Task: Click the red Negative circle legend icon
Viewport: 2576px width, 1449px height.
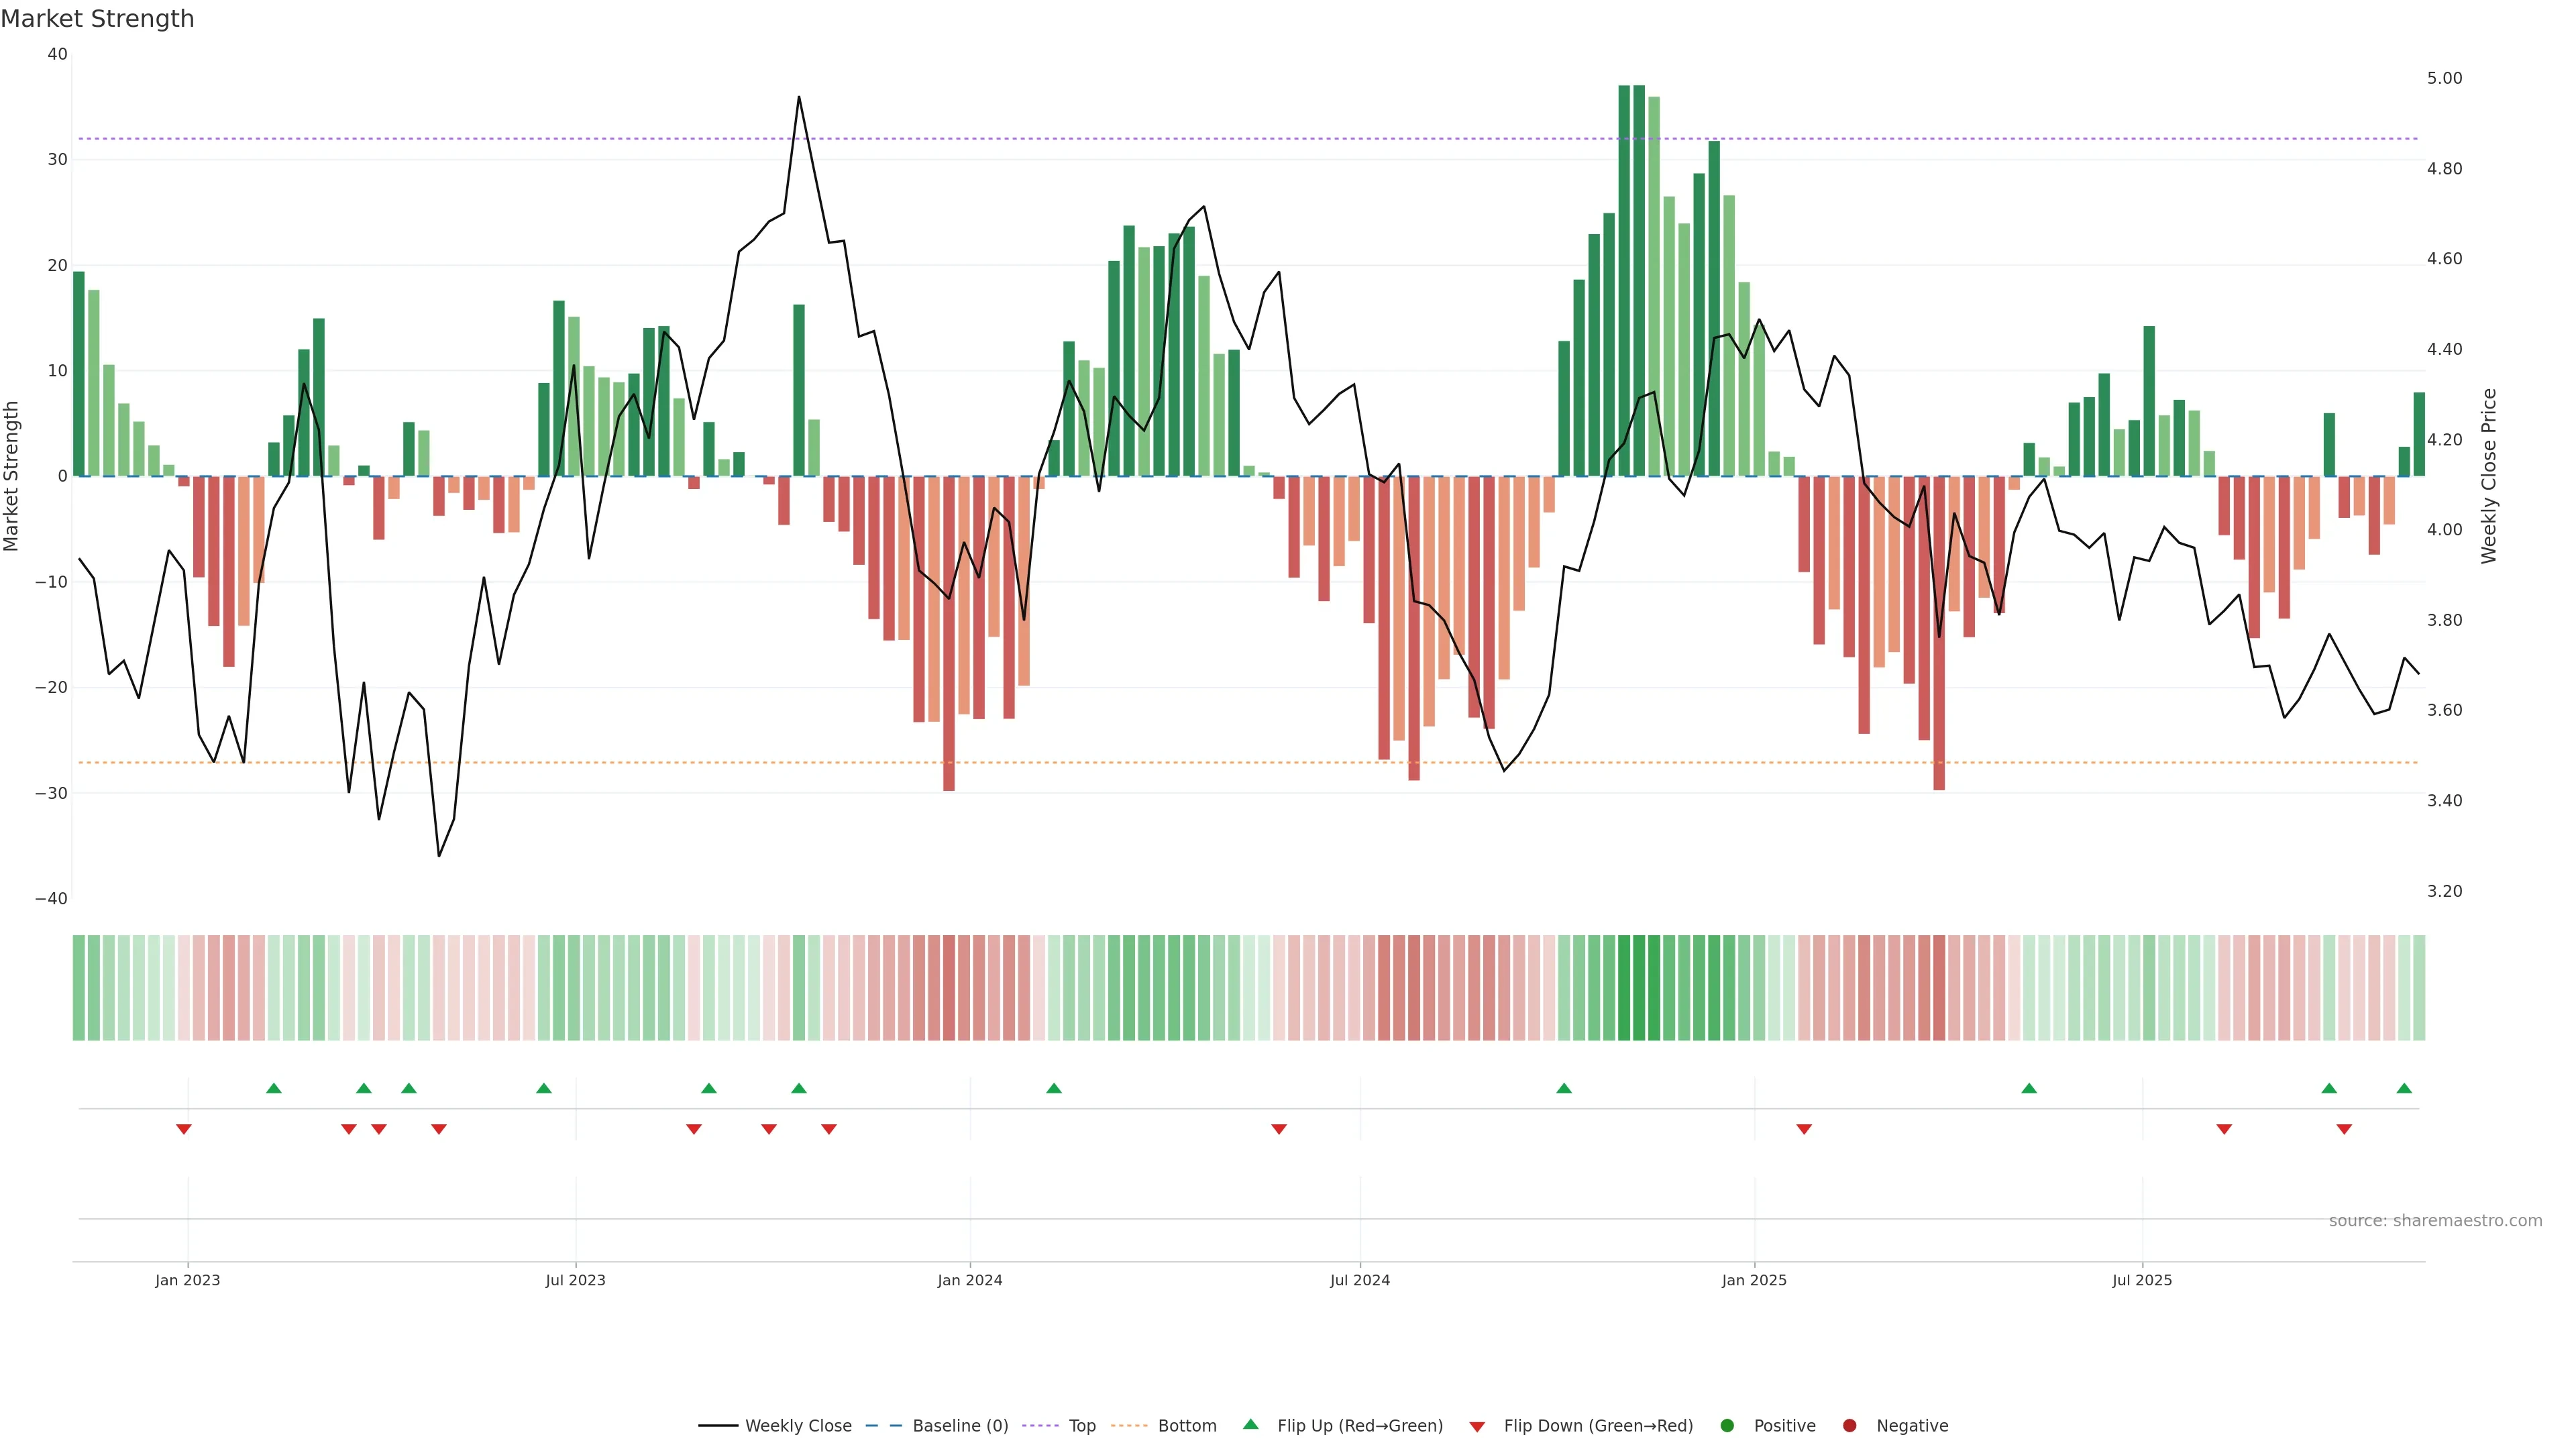Action: click(1849, 1426)
